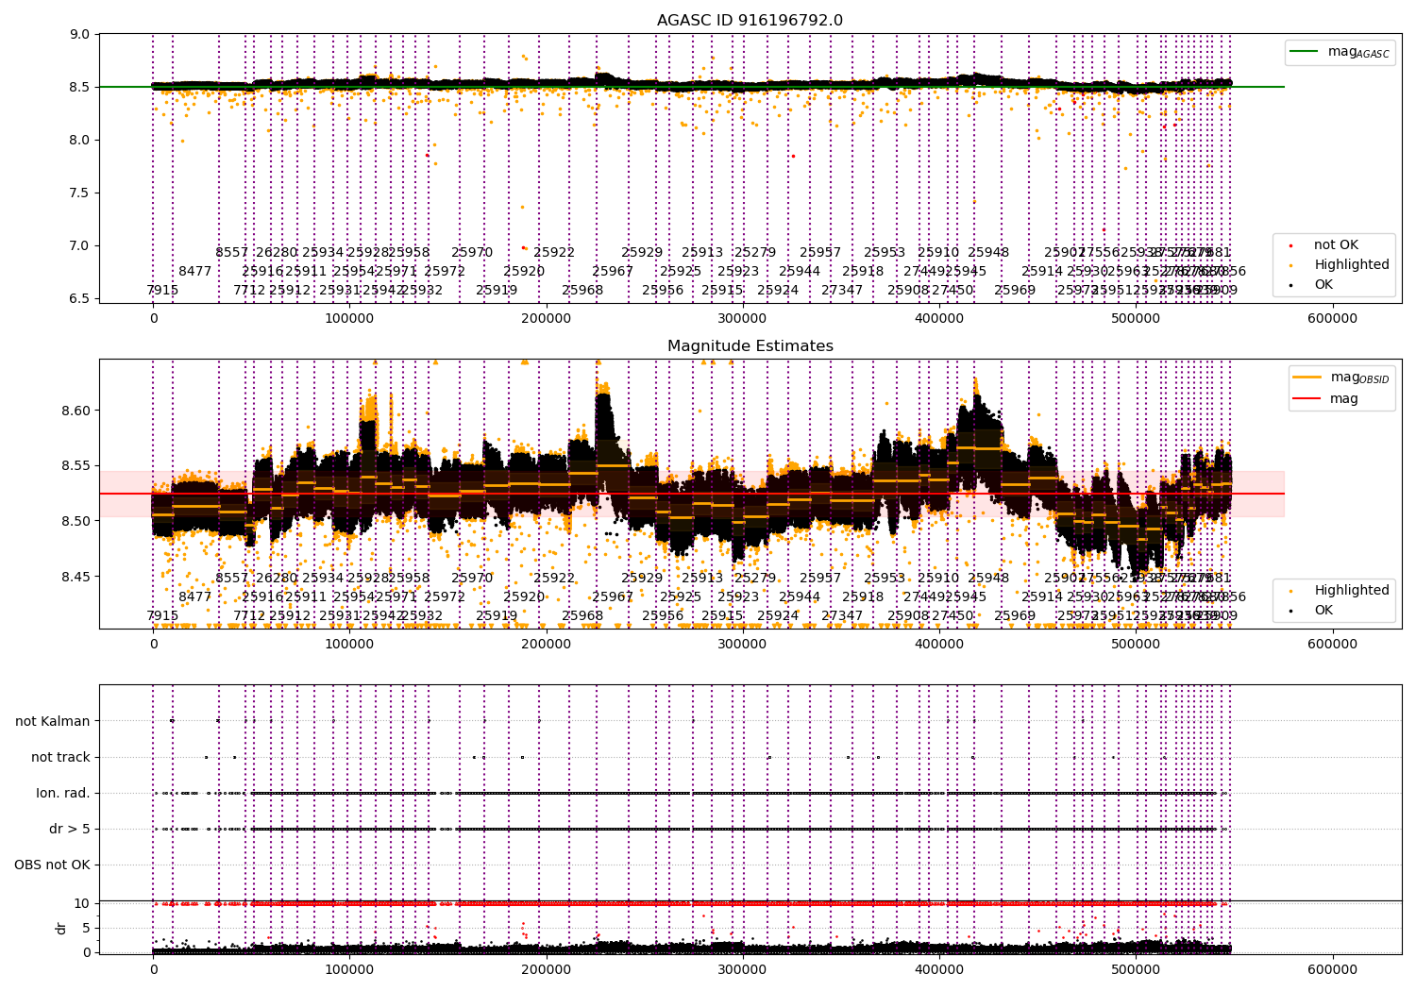This screenshot has height=991, width=1416.
Task: Click the '10' tick on the dr axis
Action: click(x=82, y=904)
